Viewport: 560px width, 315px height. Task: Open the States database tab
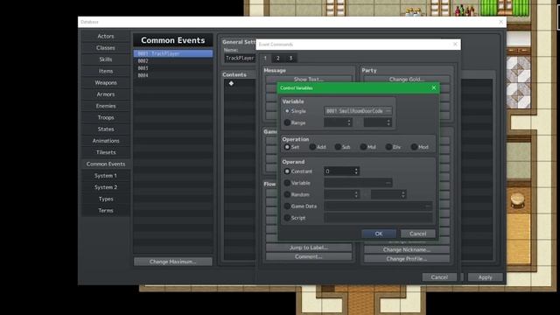pos(106,129)
